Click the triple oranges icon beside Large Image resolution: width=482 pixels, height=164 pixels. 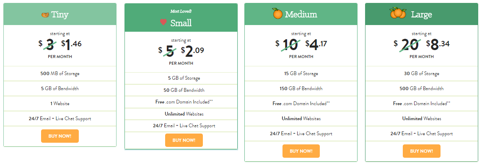click(398, 13)
